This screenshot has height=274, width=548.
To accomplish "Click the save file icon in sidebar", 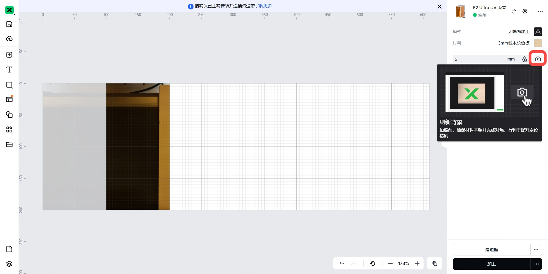I will click(9, 24).
